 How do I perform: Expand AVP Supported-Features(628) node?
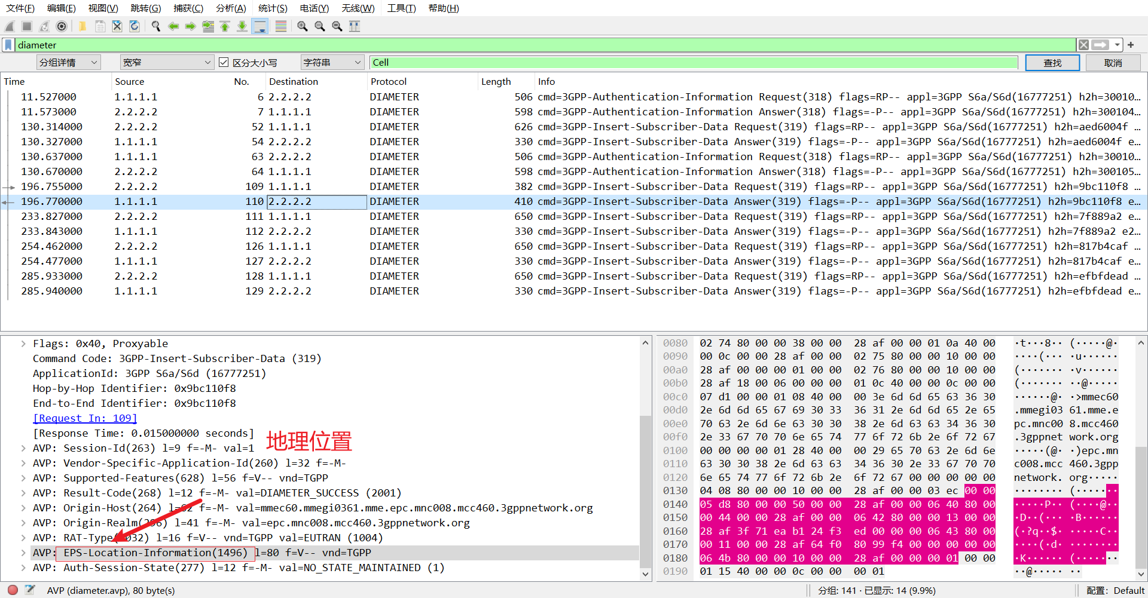tap(23, 478)
